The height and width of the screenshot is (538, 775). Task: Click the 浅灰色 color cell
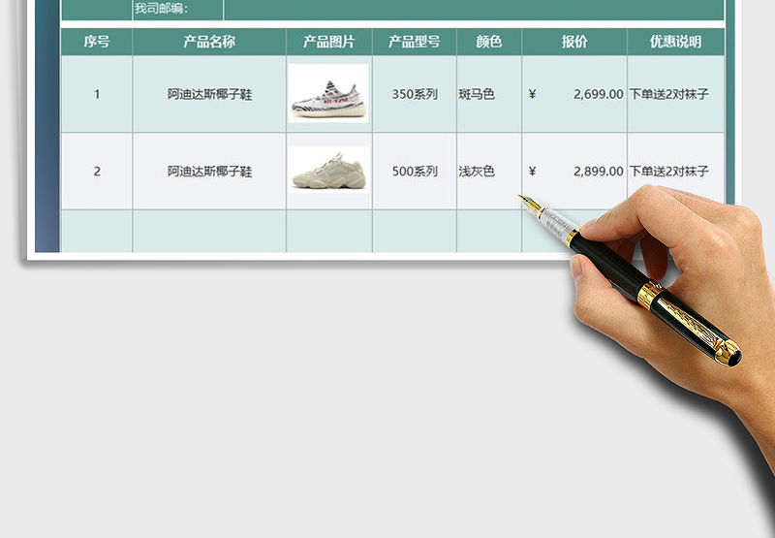(x=478, y=172)
